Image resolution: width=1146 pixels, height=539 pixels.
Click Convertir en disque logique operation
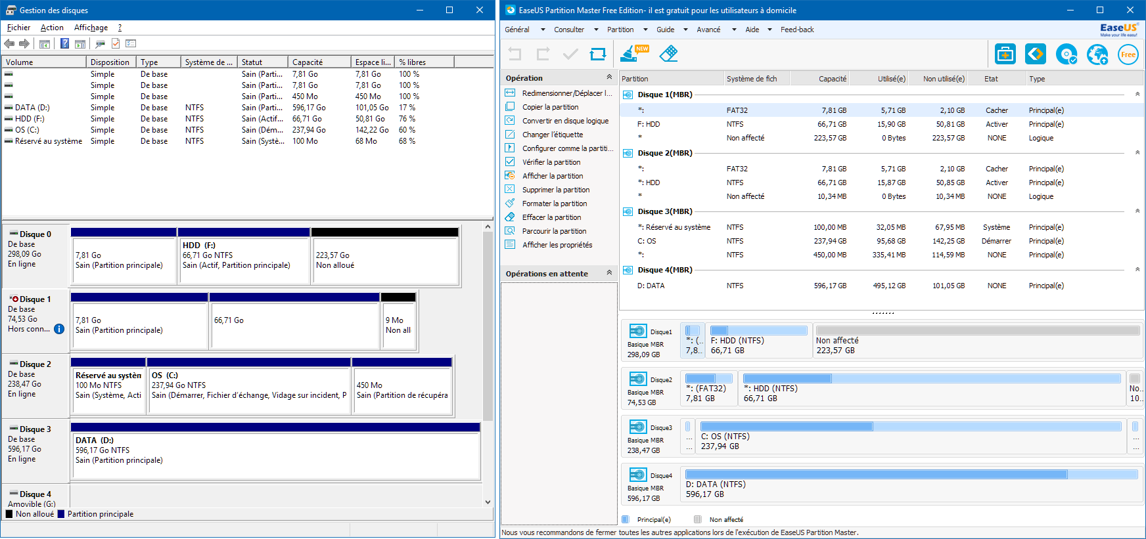(557, 121)
